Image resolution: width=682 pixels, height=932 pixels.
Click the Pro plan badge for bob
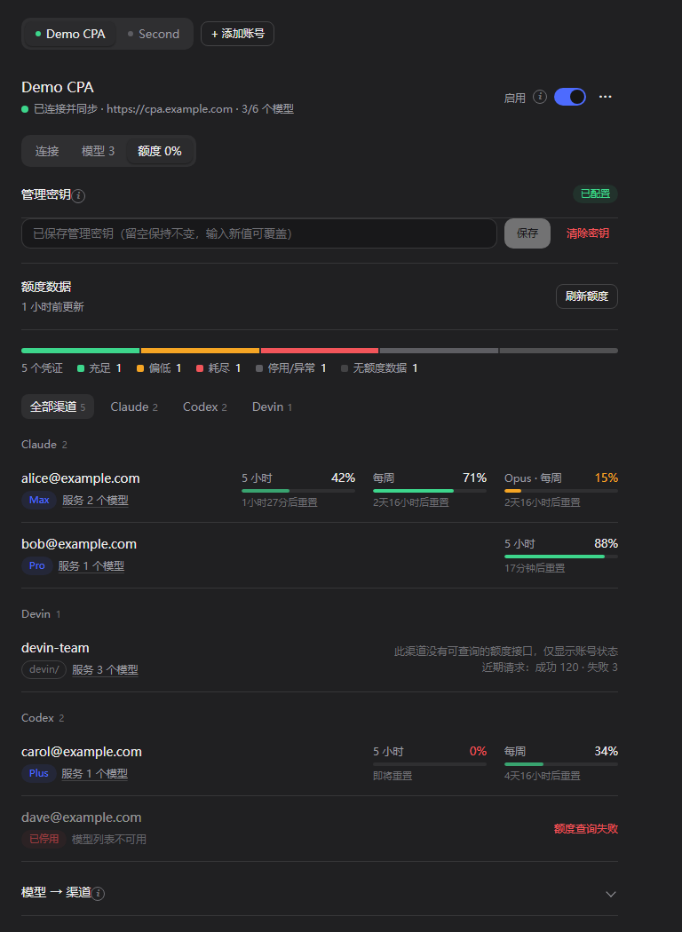coord(37,565)
